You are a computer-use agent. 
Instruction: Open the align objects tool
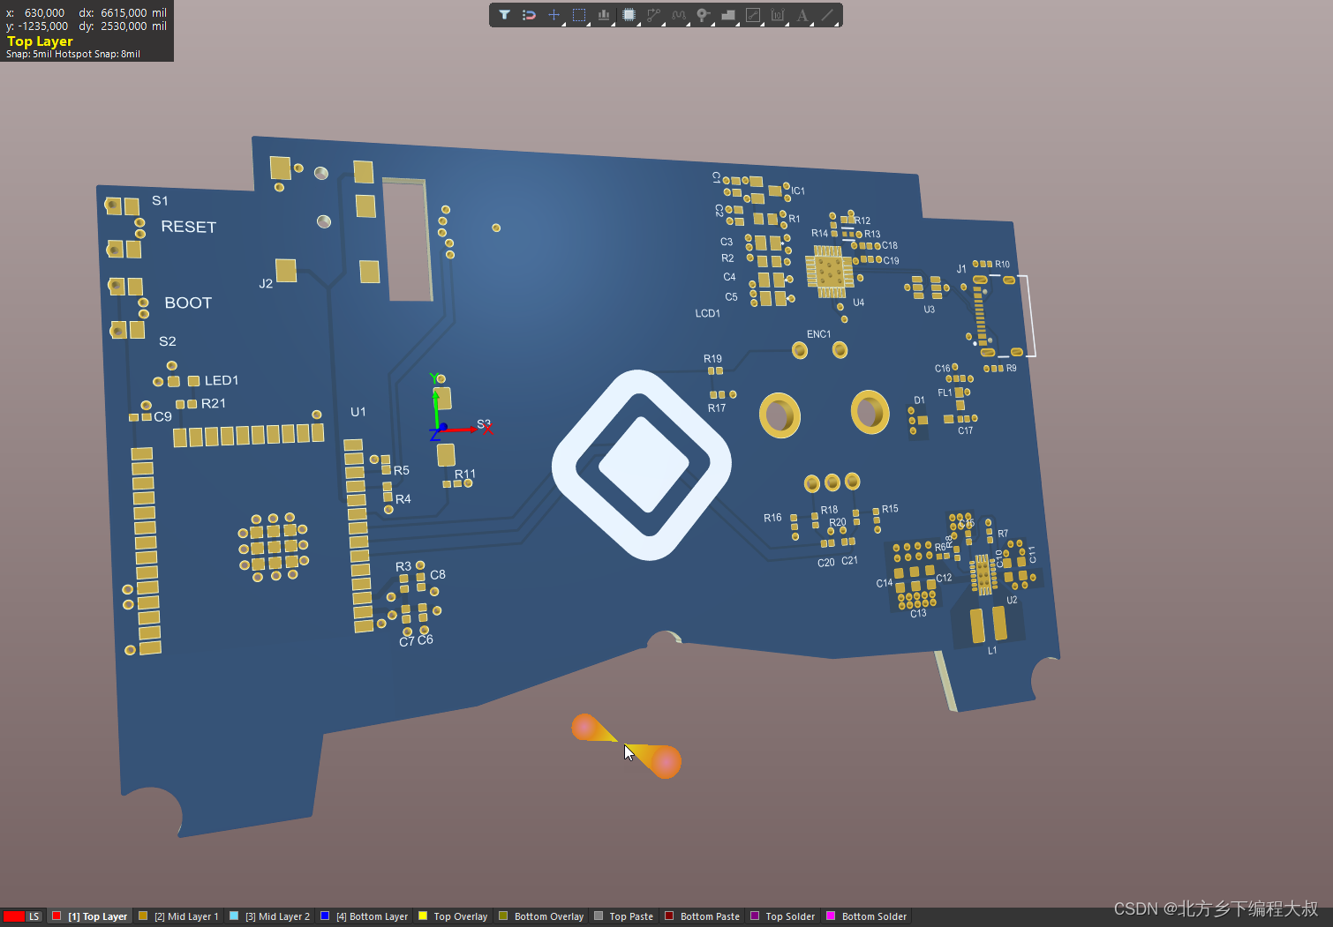[x=604, y=15]
